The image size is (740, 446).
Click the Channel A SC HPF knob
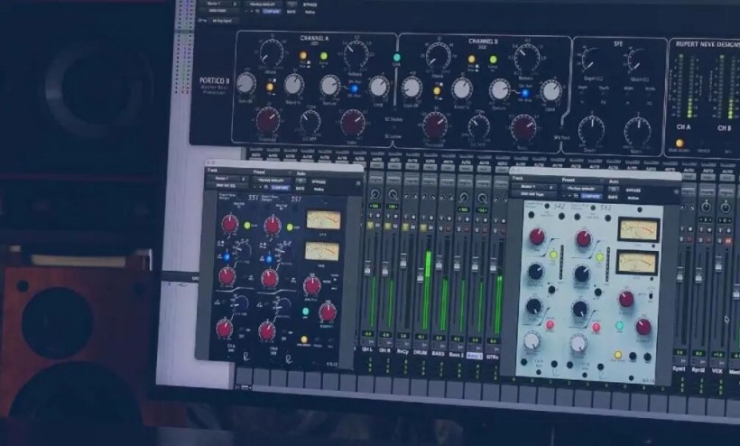coord(310,122)
